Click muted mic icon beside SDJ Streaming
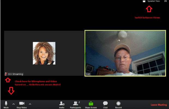169x109 pixels. coord(6,74)
